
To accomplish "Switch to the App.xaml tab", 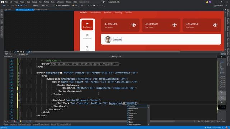I will (8, 10).
